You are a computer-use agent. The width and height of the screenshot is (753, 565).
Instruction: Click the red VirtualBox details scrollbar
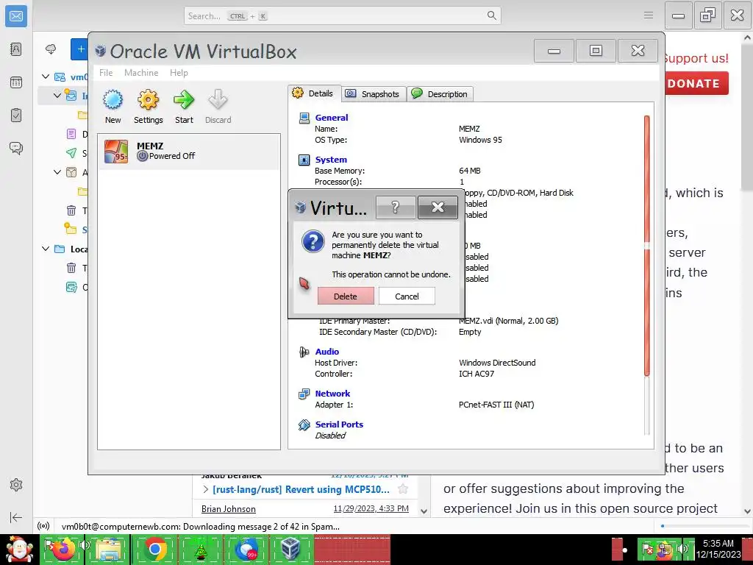(646, 246)
